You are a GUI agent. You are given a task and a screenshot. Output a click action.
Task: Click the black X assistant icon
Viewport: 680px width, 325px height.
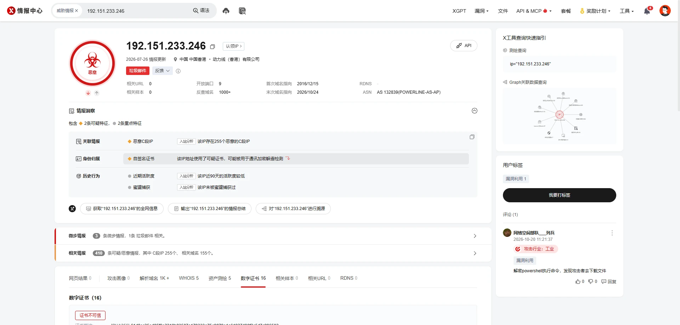pyautogui.click(x=72, y=209)
